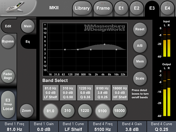Reset the EQ with Reset button

tap(140, 29)
